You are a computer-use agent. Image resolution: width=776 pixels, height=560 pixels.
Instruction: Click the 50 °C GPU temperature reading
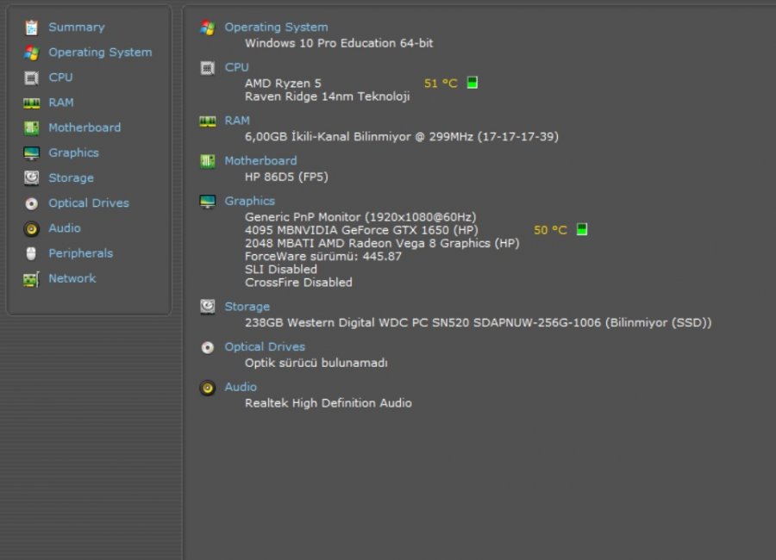(550, 230)
